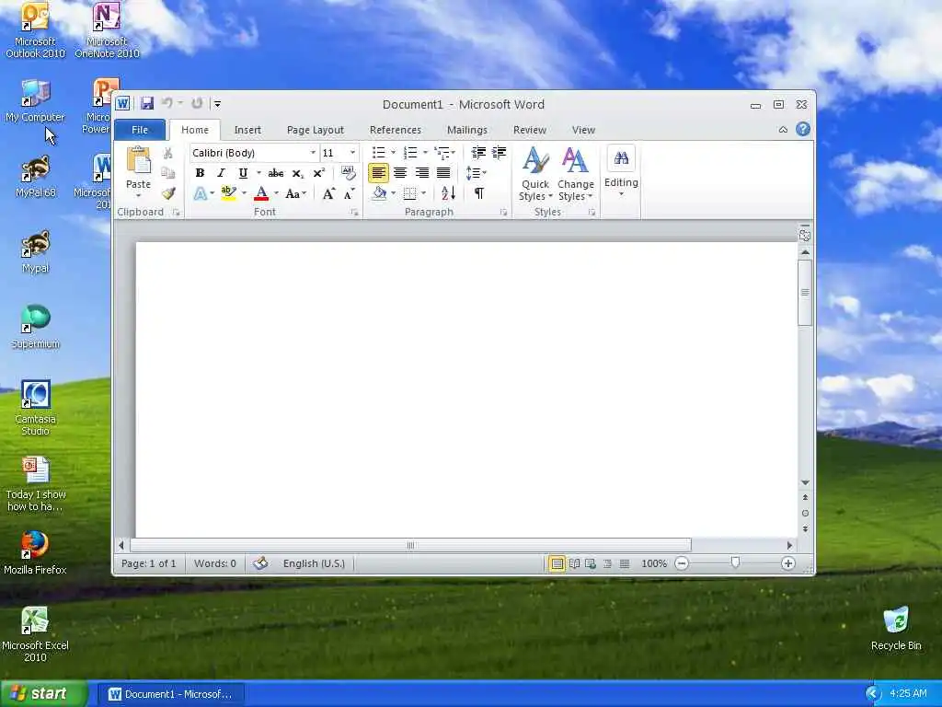Shrink font size with smaller A icon
The width and height of the screenshot is (942, 707).
tap(349, 193)
